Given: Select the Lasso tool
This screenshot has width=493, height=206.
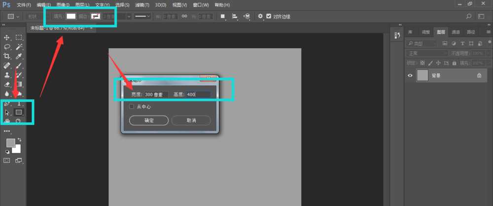Looking at the screenshot, I should (x=7, y=47).
